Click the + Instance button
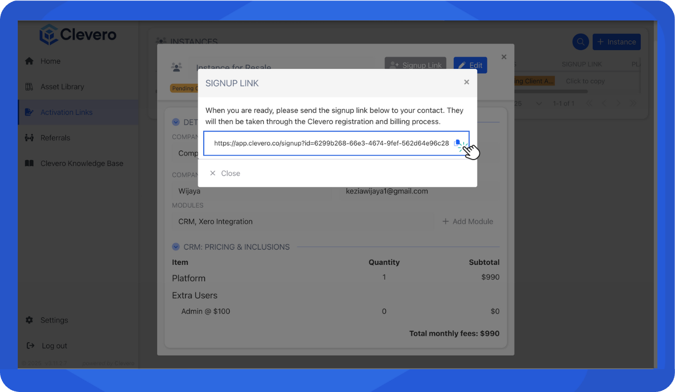Image resolution: width=675 pixels, height=392 pixels. (617, 42)
